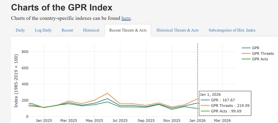Select the Recent tab
The width and height of the screenshot is (278, 123).
click(x=67, y=30)
